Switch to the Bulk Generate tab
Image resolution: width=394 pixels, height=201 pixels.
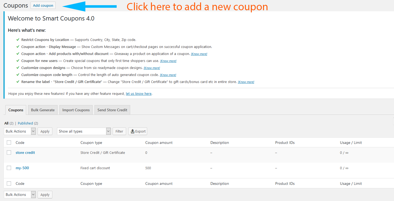pyautogui.click(x=43, y=110)
